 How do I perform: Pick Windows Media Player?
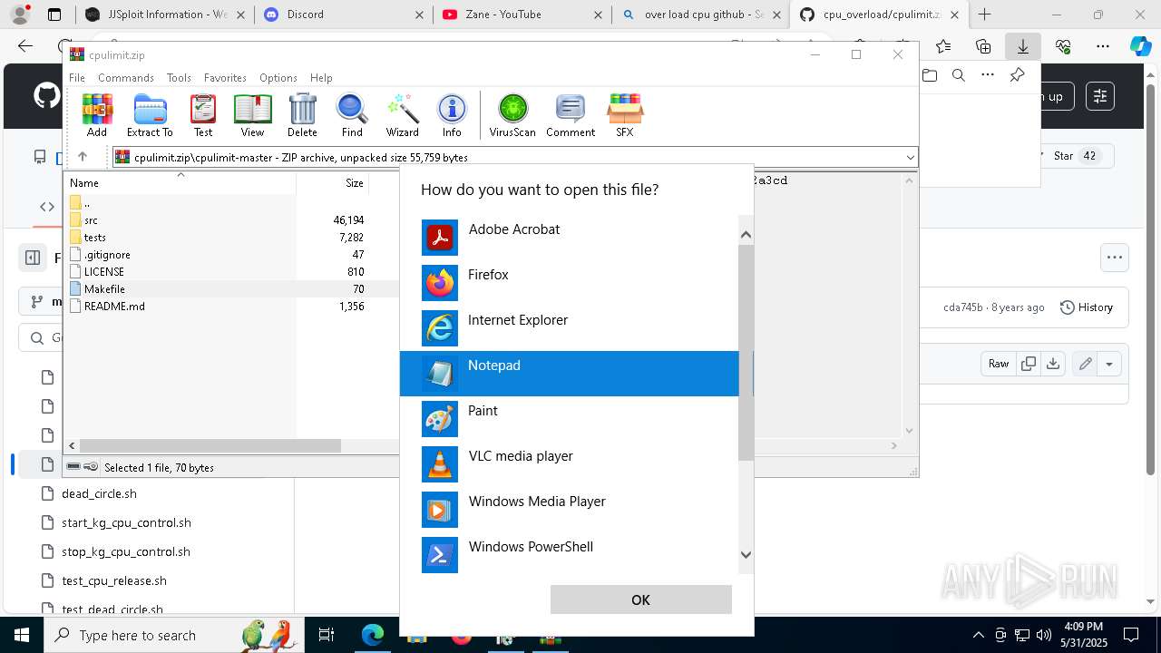tap(570, 510)
